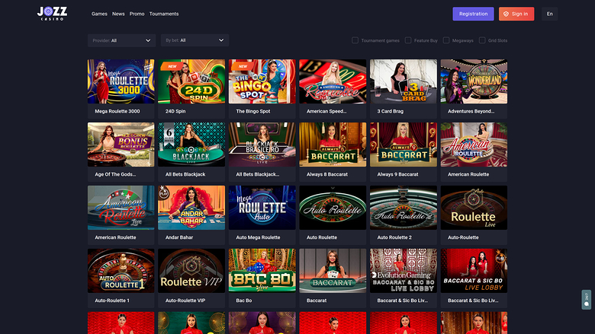This screenshot has width=595, height=334.
Task: Click the Jozz Casino logo
Action: [53, 14]
